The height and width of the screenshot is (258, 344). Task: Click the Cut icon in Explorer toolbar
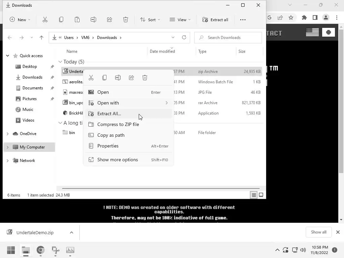[x=45, y=20]
